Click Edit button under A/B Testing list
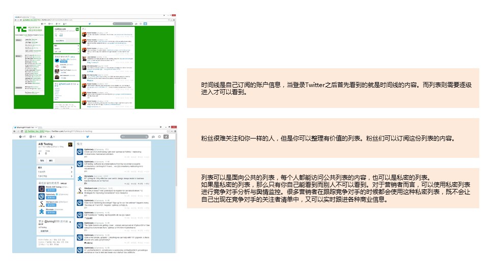The height and width of the screenshot is (275, 489). [42, 160]
